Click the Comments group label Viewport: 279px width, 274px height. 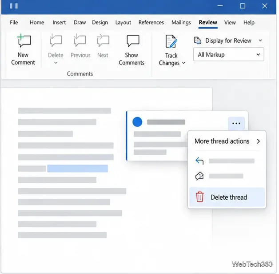point(80,74)
